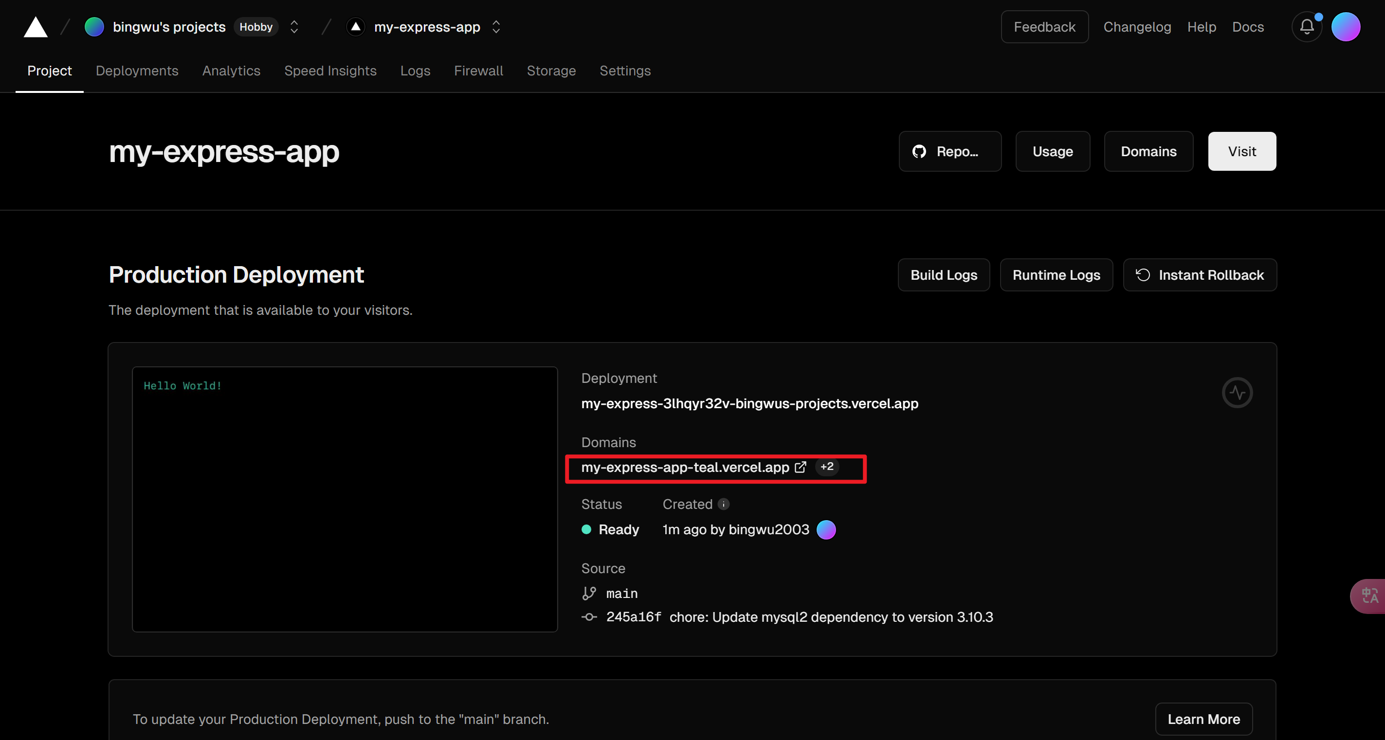The image size is (1385, 740).
Task: Click the Hello World deployment preview thumbnail
Action: [345, 499]
